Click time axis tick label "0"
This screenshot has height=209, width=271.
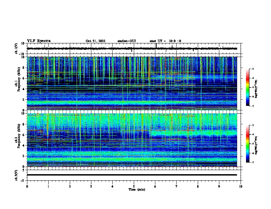(x=27, y=186)
